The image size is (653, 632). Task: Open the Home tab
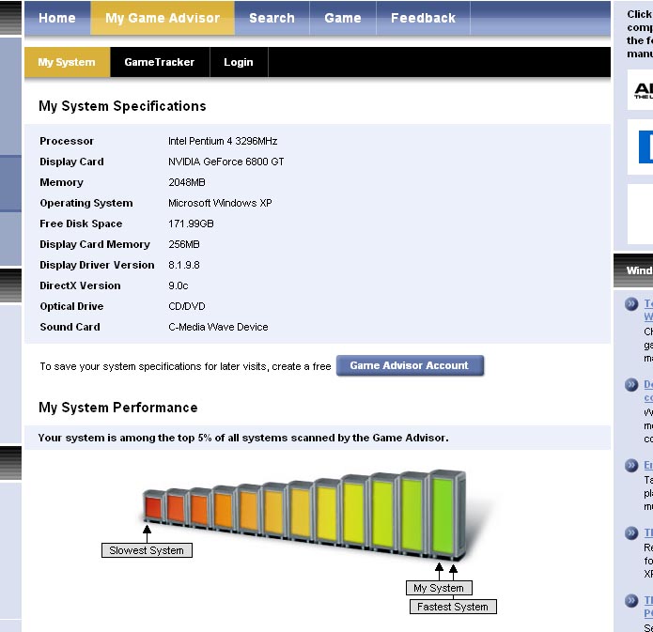click(x=57, y=18)
